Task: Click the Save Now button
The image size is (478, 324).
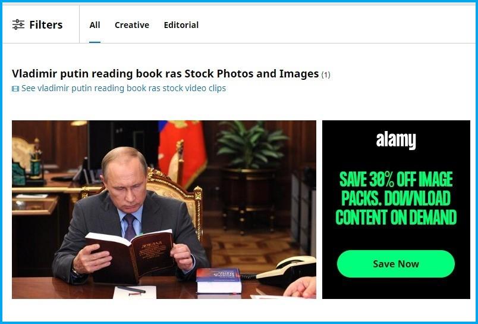Action: click(x=396, y=264)
